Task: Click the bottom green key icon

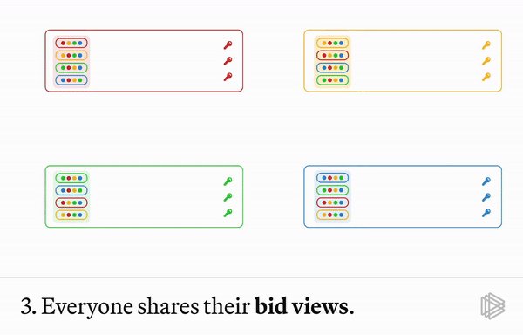Action: pyautogui.click(x=228, y=213)
